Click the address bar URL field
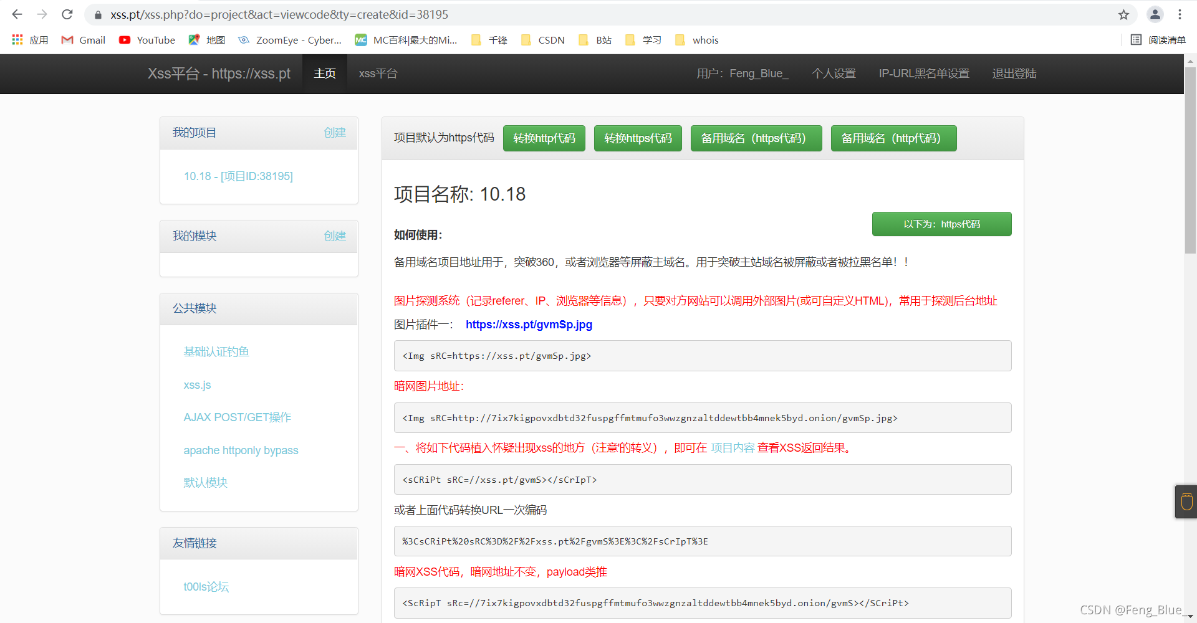Viewport: 1197px width, 623px height. pyautogui.click(x=611, y=14)
